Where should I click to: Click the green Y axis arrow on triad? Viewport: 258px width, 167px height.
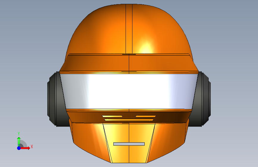pyautogui.click(x=19, y=142)
